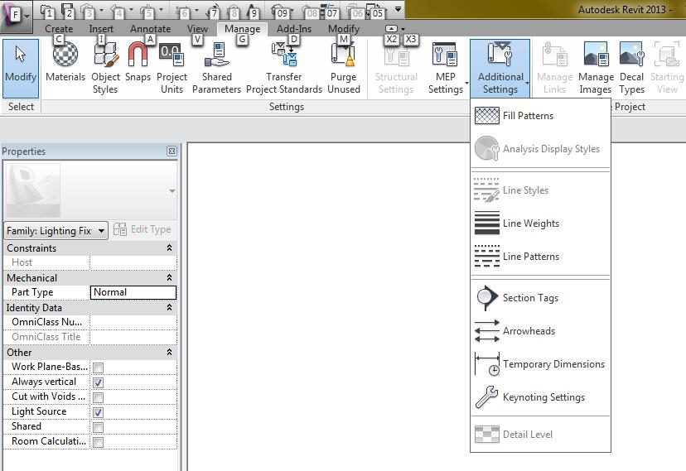Open Object Styles dialog
Screen dimensions: 686x471
pyautogui.click(x=105, y=68)
